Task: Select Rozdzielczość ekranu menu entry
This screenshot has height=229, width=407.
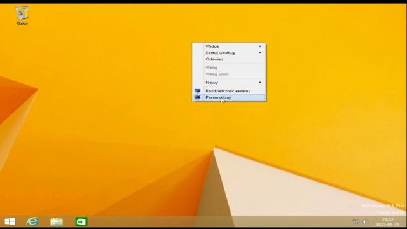Action: (x=229, y=91)
